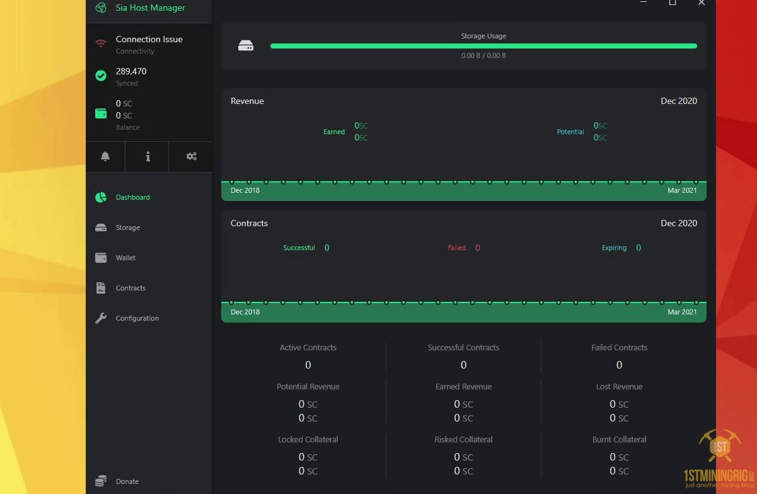This screenshot has width=757, height=494.
Task: Click the Earned Revenue stat heading
Action: (463, 386)
